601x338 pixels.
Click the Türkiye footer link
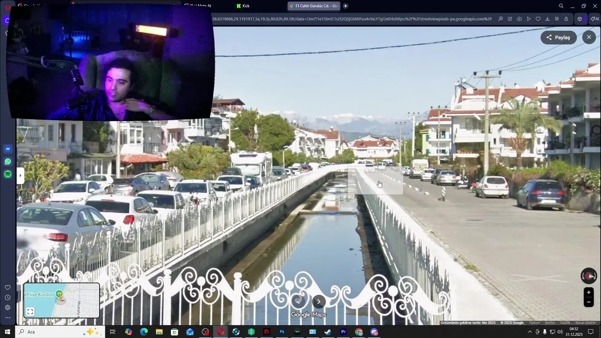tap(534, 323)
